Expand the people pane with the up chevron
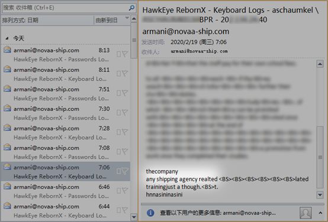 click(320, 213)
